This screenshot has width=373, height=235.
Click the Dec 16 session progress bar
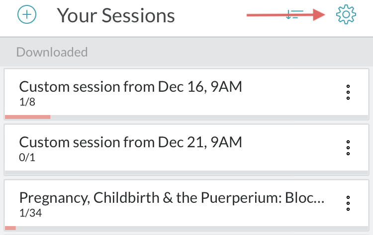[186, 117]
